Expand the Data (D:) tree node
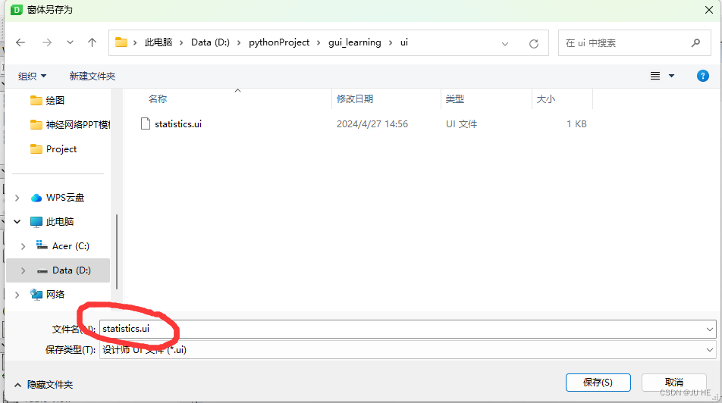The width and height of the screenshot is (722, 403). 23,270
